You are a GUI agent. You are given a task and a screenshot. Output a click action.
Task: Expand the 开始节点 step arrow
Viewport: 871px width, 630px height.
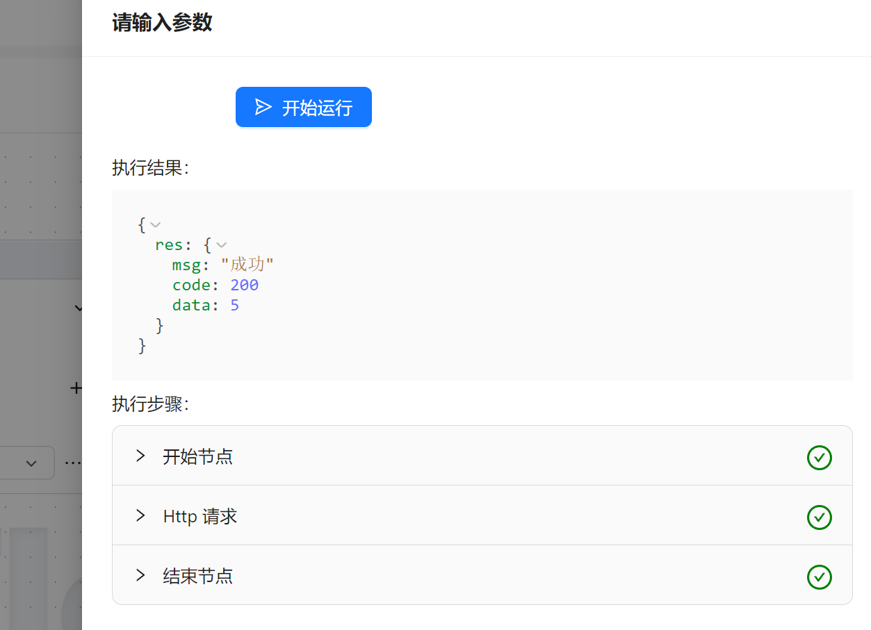pos(141,456)
